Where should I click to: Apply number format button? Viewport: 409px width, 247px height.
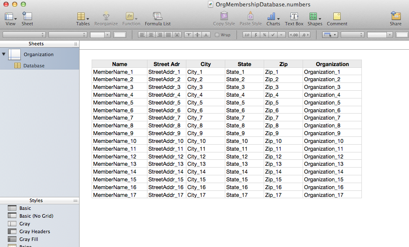247,35
